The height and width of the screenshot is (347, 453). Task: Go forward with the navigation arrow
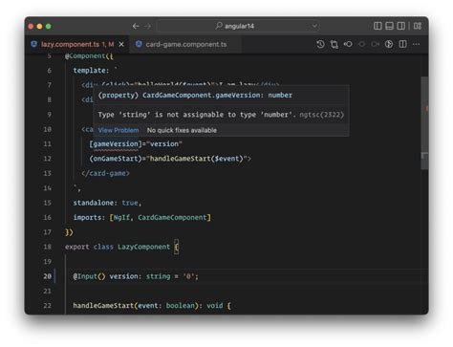(x=147, y=26)
